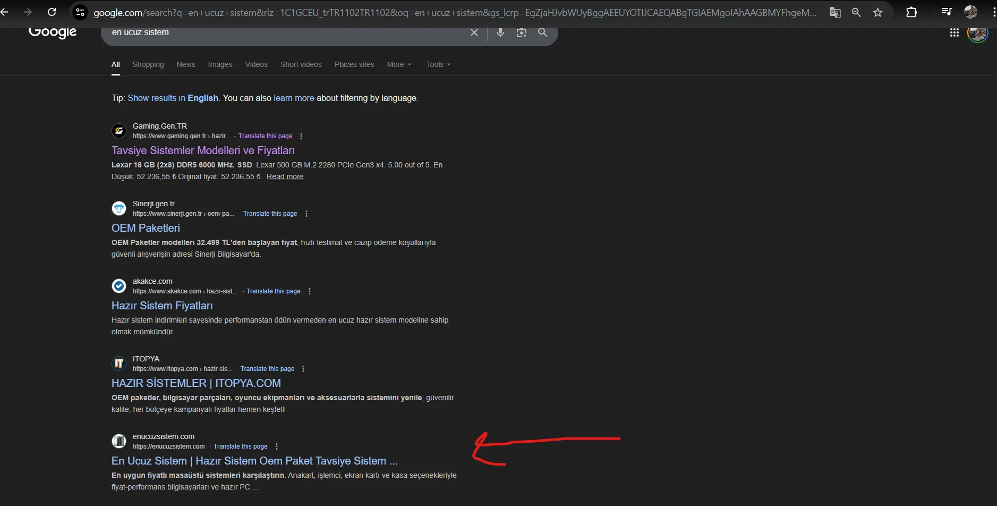This screenshot has height=506, width=997.
Task: Clear the search box with X icon
Action: pos(474,32)
